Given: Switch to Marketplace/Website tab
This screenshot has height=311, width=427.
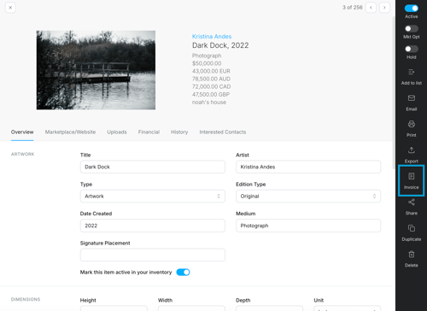Looking at the screenshot, I should [x=70, y=132].
